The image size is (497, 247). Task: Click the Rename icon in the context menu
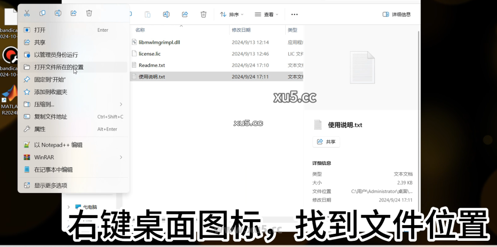[x=58, y=13]
